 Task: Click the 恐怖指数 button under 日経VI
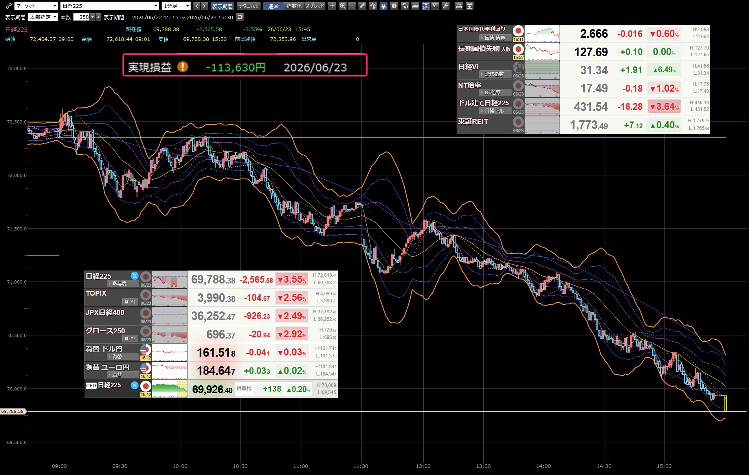point(495,74)
